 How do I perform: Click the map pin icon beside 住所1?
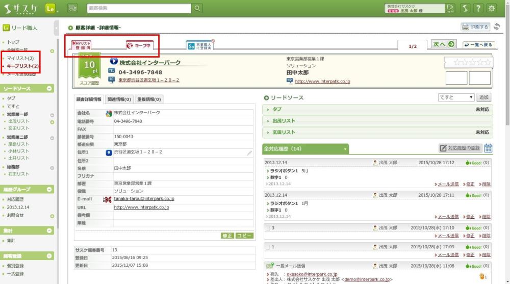(x=109, y=152)
